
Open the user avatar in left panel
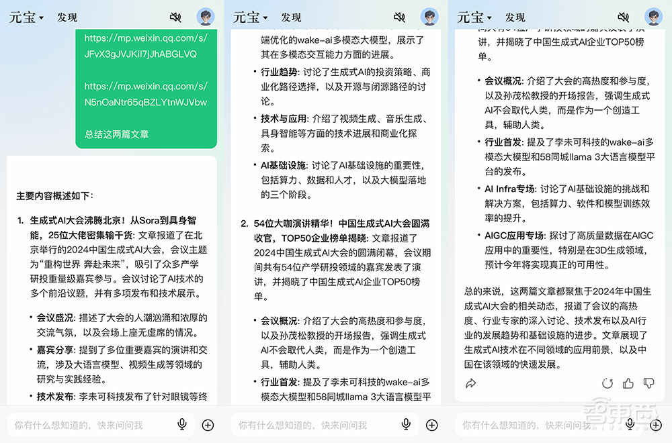pyautogui.click(x=205, y=17)
